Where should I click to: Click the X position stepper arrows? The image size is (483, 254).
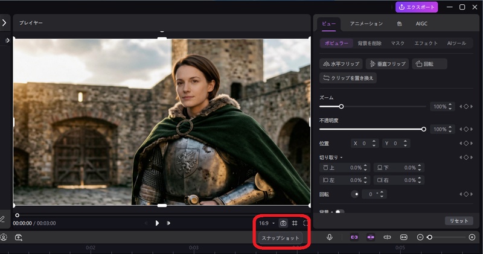pos(374,143)
